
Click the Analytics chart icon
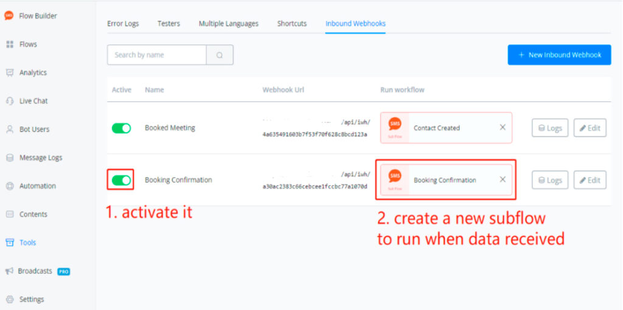[x=10, y=72]
